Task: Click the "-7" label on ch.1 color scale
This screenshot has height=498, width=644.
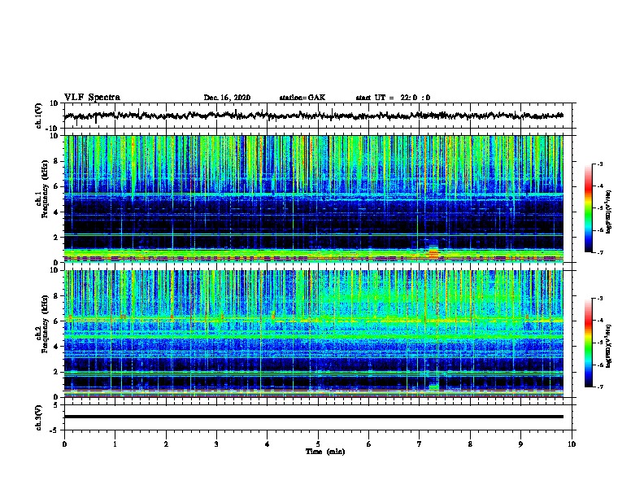Action: pos(600,252)
